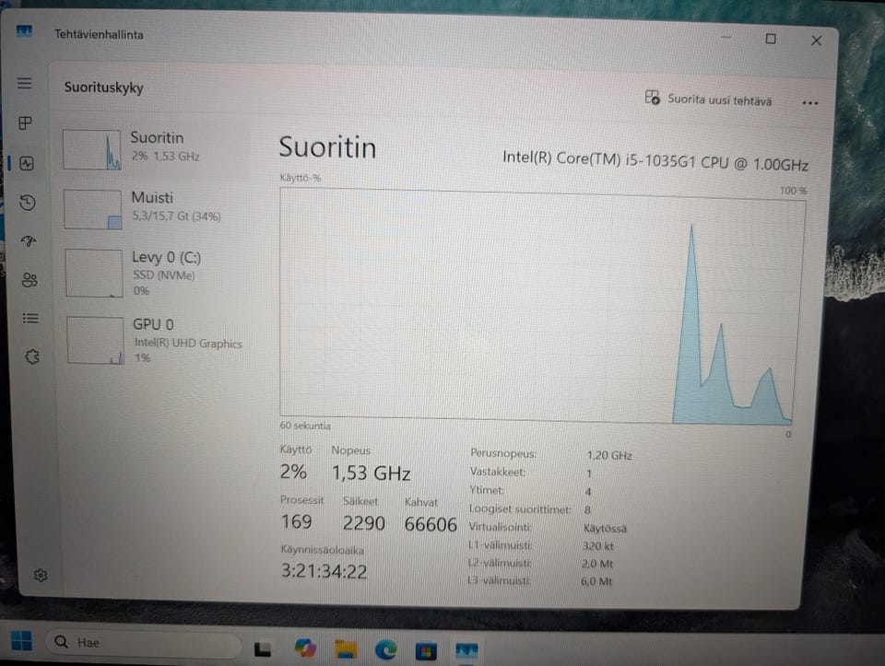Click the L3-välimuisti 6,0 Mt value
This screenshot has height=666, width=885.
[x=596, y=581]
